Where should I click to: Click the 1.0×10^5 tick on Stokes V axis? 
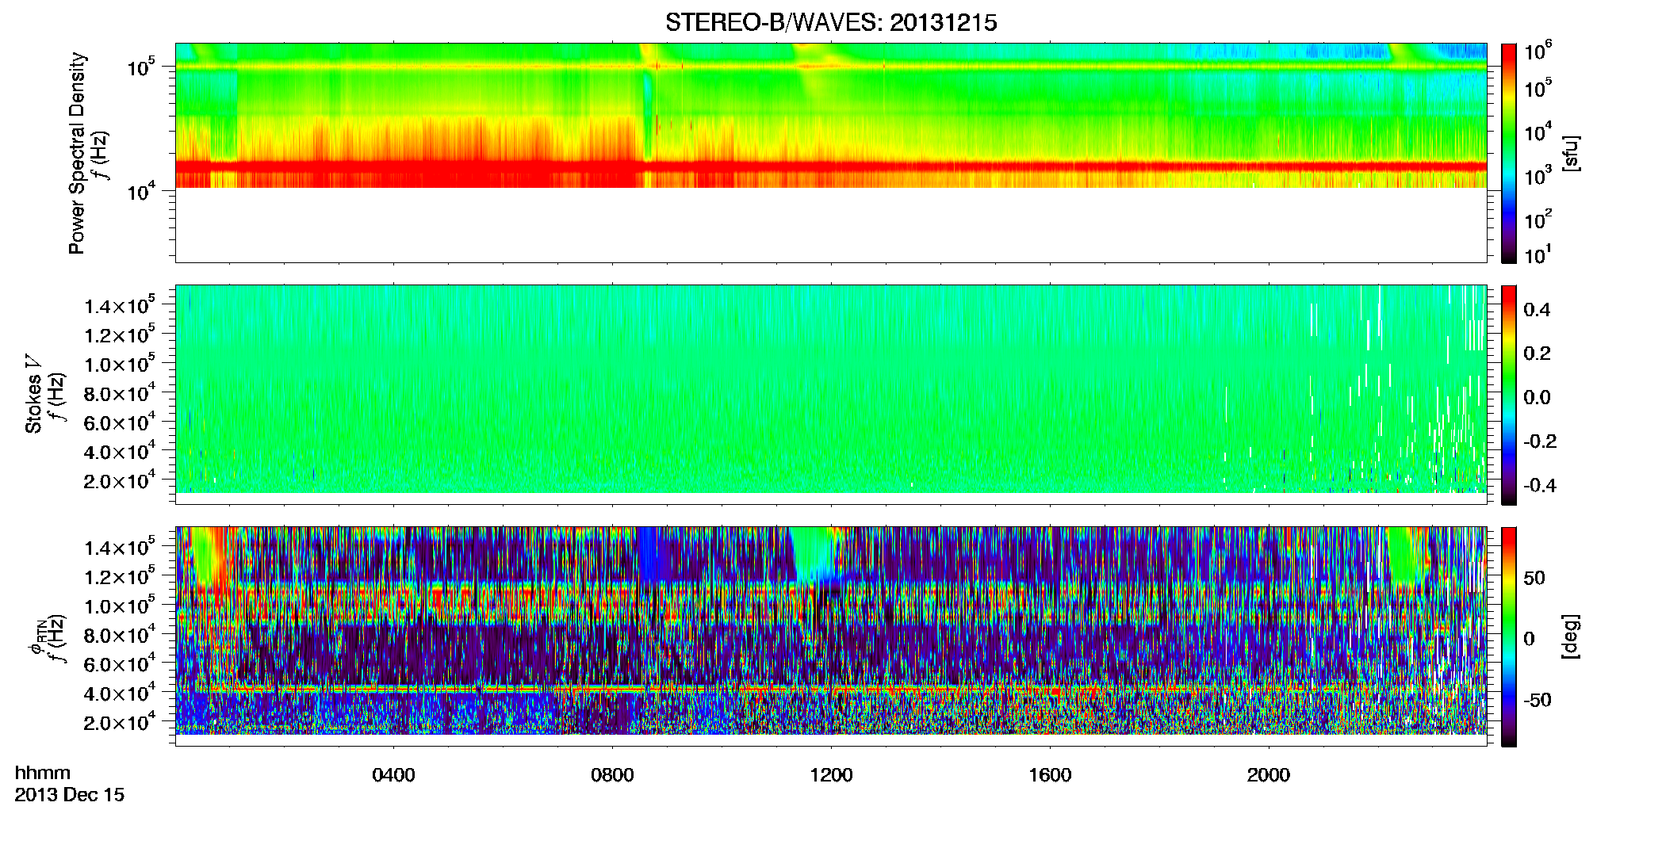coord(120,363)
